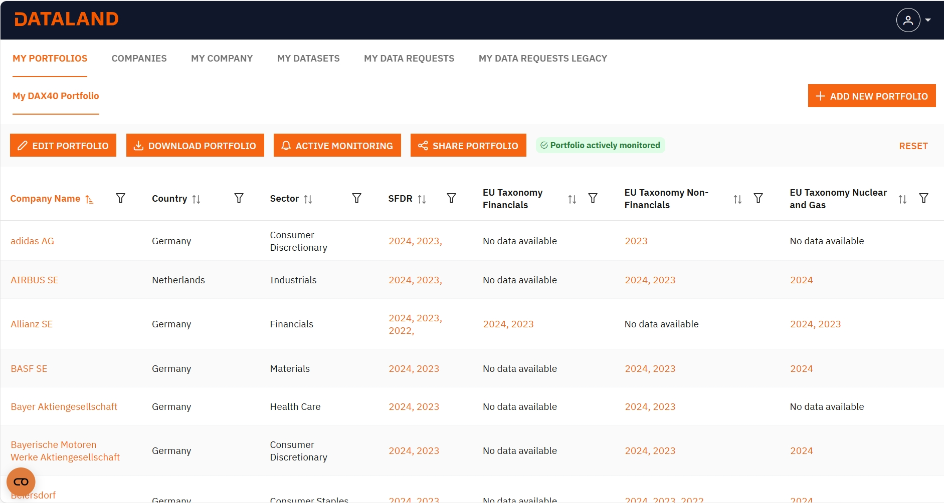The width and height of the screenshot is (944, 503).
Task: Open AIRBUS SE SFDR years link
Action: point(415,280)
